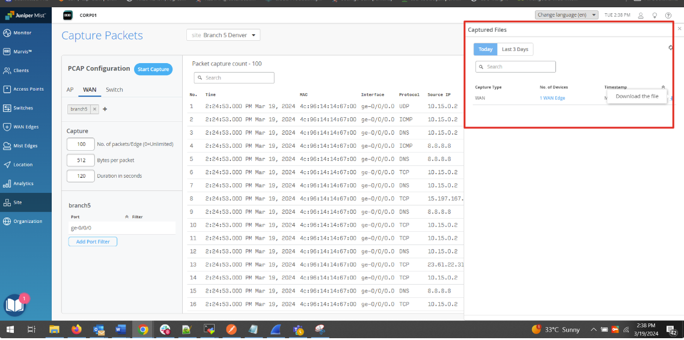Click the CORP01 organization icon

point(67,15)
